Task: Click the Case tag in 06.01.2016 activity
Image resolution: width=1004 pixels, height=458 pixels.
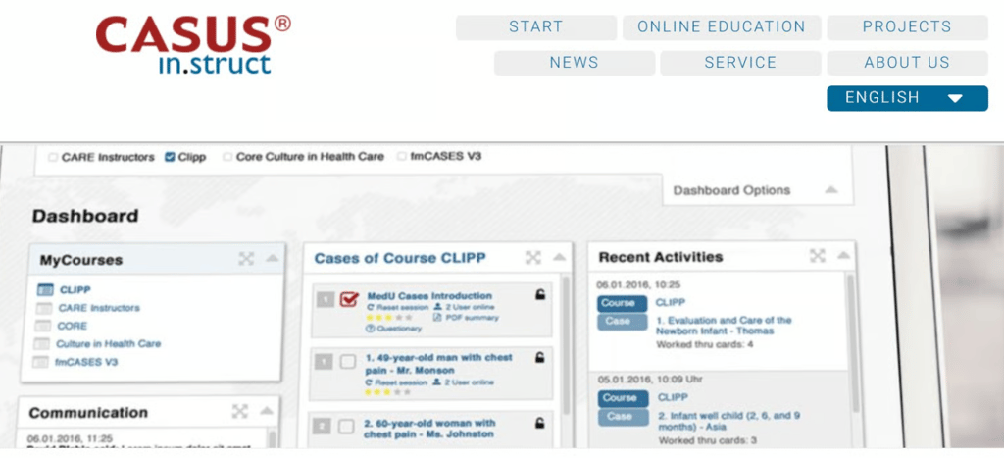Action: click(622, 322)
